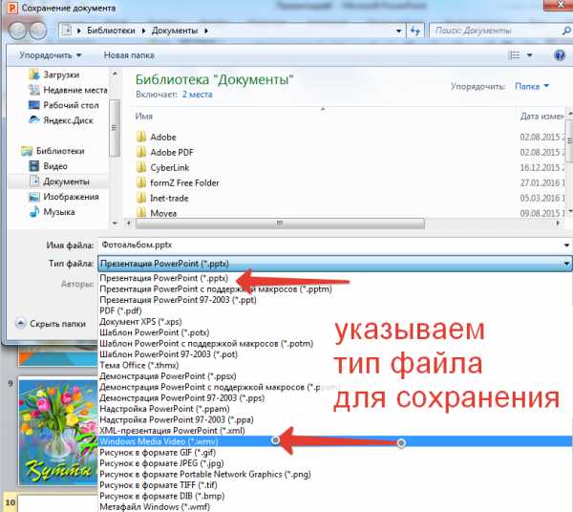Open the file name history dropdown arrow
The image size is (573, 512).
point(566,245)
